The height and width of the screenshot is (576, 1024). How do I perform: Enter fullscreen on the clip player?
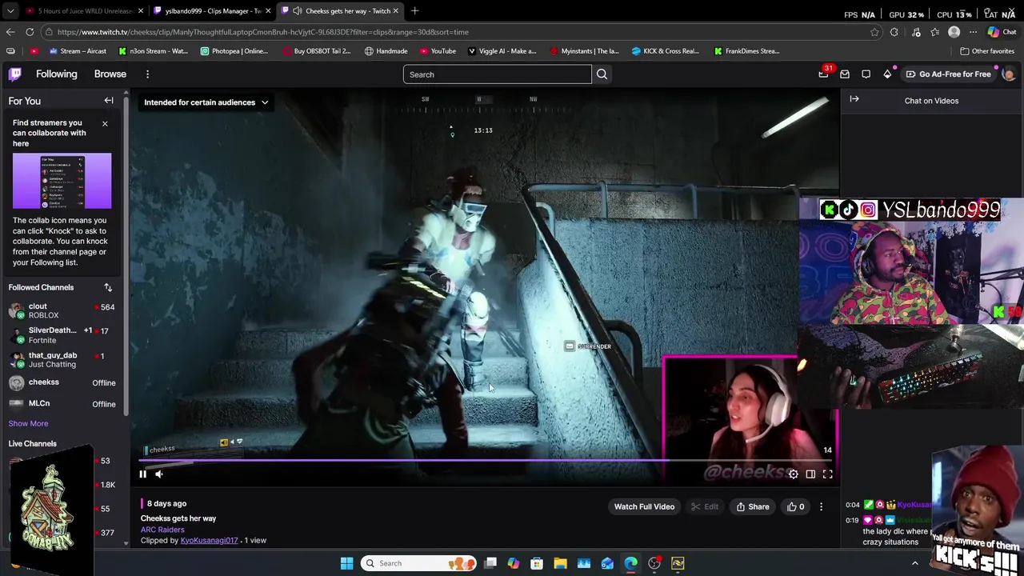coord(828,474)
